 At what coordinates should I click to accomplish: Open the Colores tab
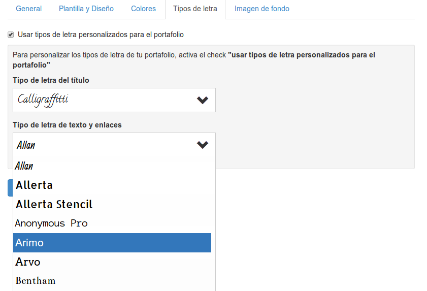pyautogui.click(x=144, y=9)
